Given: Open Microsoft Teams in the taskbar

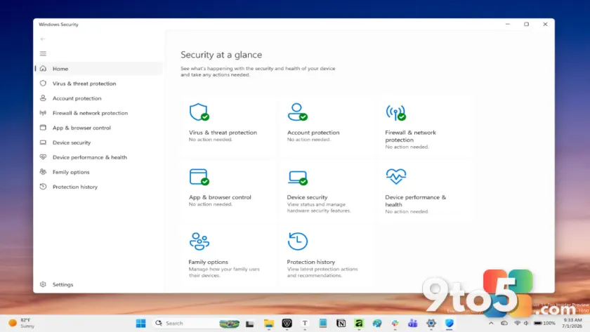Looking at the screenshot, I should click(413, 323).
